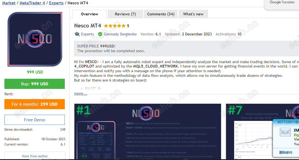Click Demo downloaded count 349
The image size is (299, 160).
(x=63, y=130)
